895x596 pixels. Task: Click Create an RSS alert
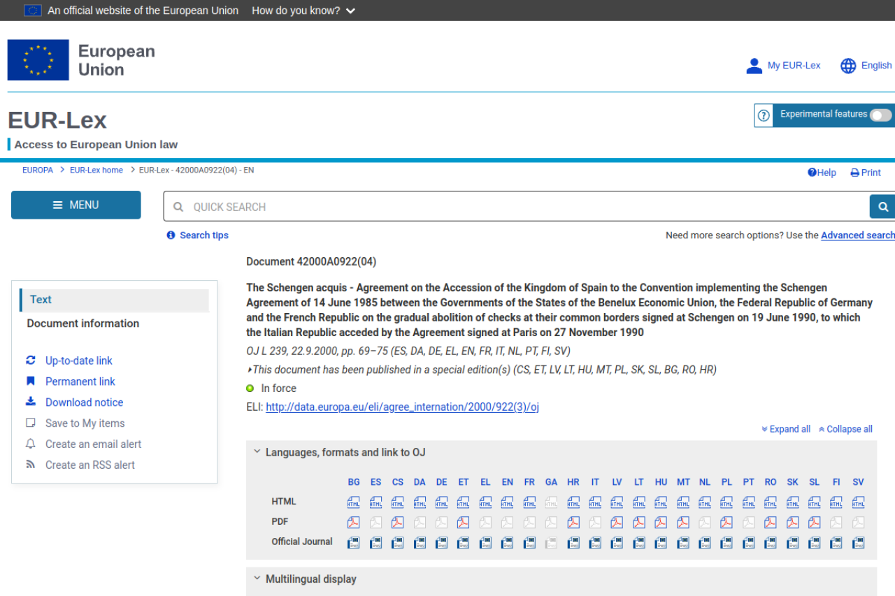coord(90,465)
